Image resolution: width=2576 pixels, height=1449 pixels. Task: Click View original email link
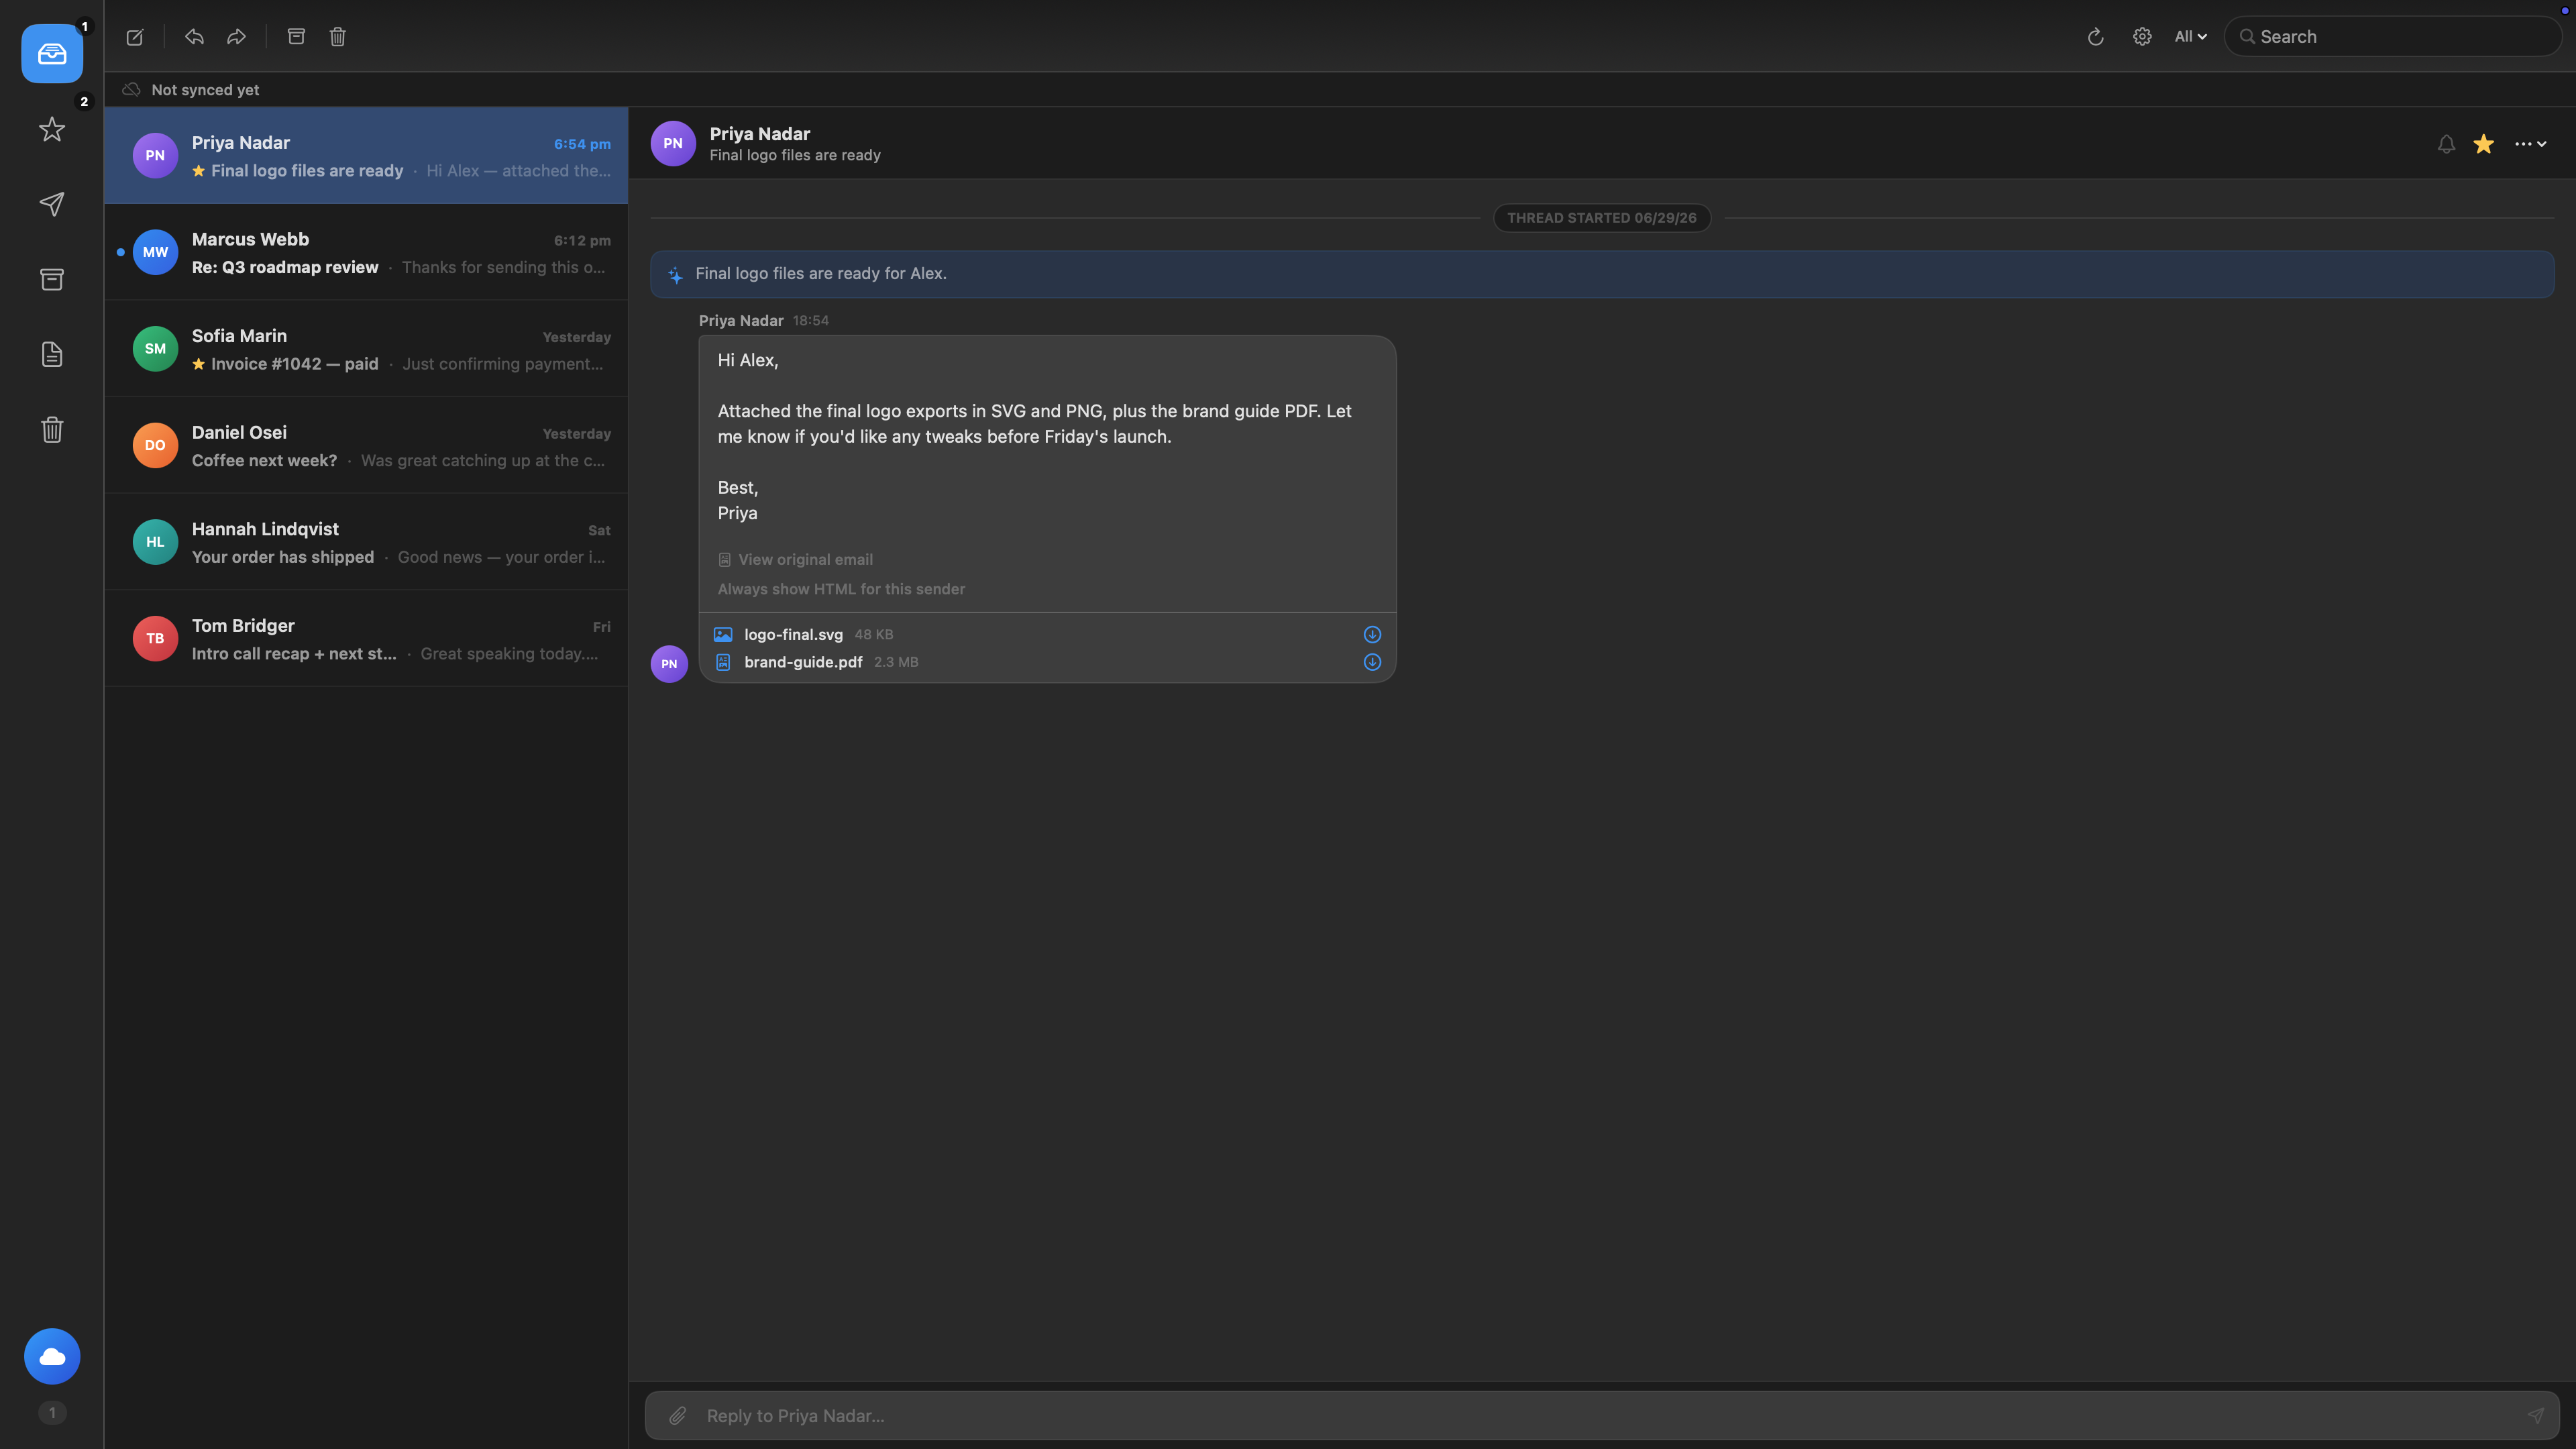pos(795,560)
